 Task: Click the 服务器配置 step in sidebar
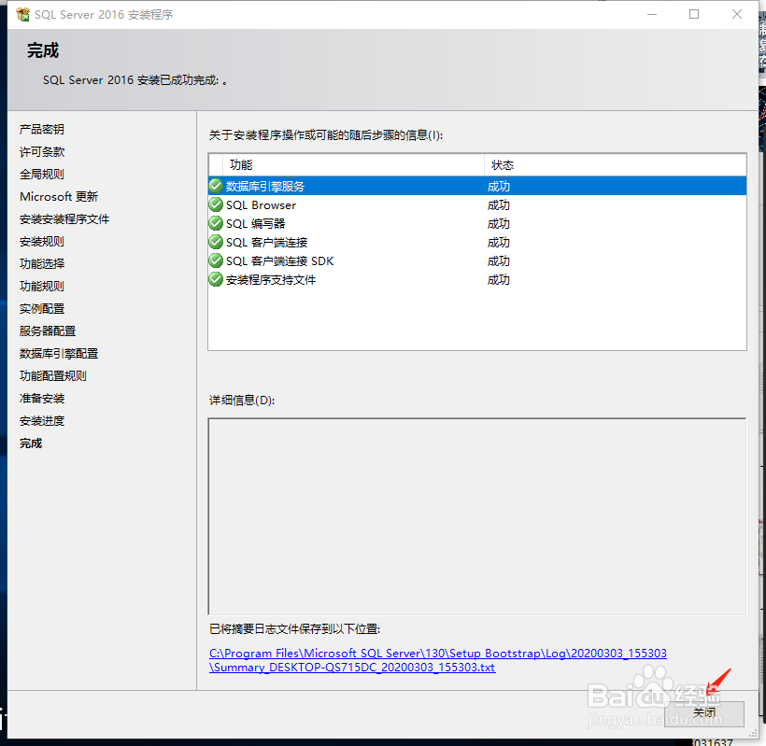click(x=48, y=331)
